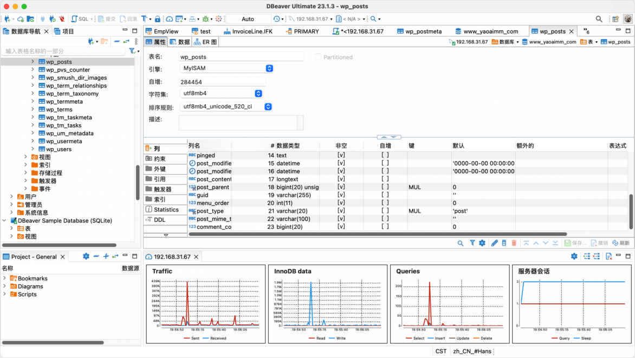This screenshot has height=358, width=635.
Task: Open the ER 图 diagram tab
Action: pyautogui.click(x=205, y=42)
